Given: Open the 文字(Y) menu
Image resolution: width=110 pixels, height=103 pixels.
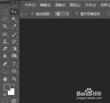Looking at the screenshot, I should (90, 5).
